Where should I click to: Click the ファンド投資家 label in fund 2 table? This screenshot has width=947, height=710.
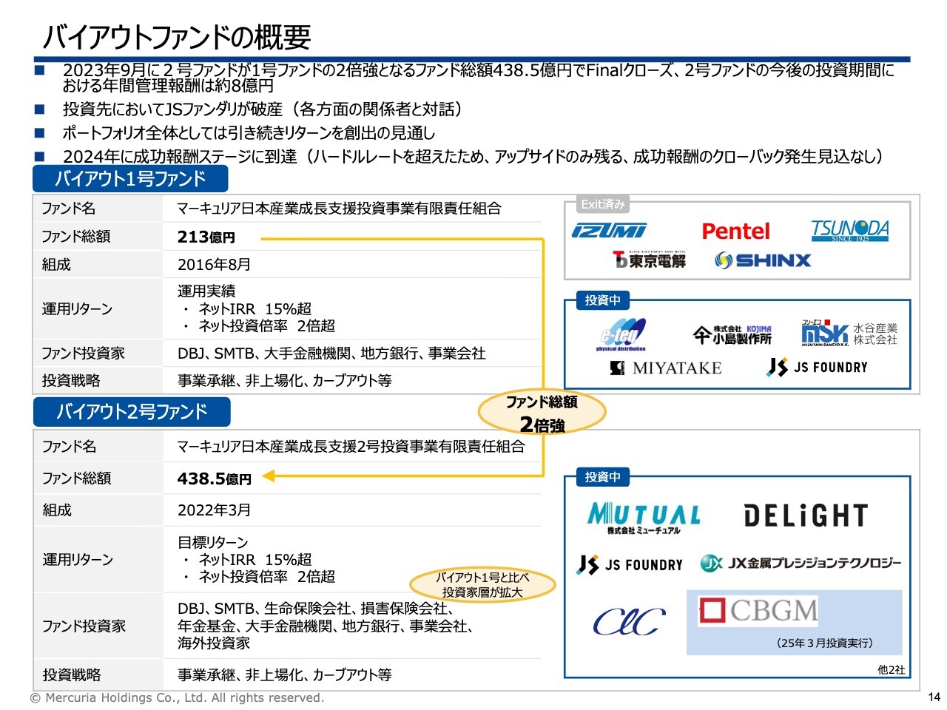tap(84, 626)
